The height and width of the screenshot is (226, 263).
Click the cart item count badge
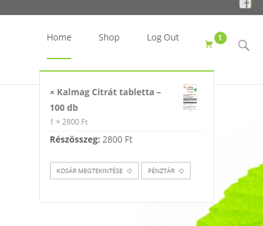point(221,38)
